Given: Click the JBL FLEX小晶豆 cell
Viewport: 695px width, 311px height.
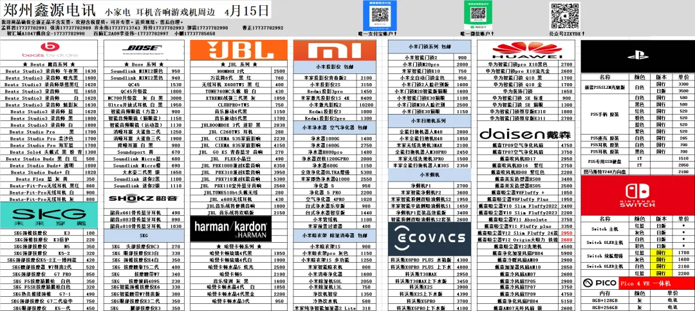Looking at the screenshot, I should (x=231, y=158).
